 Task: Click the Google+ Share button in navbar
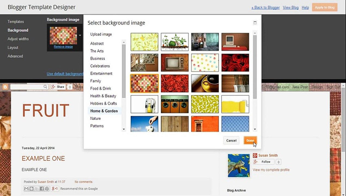[x=58, y=87]
